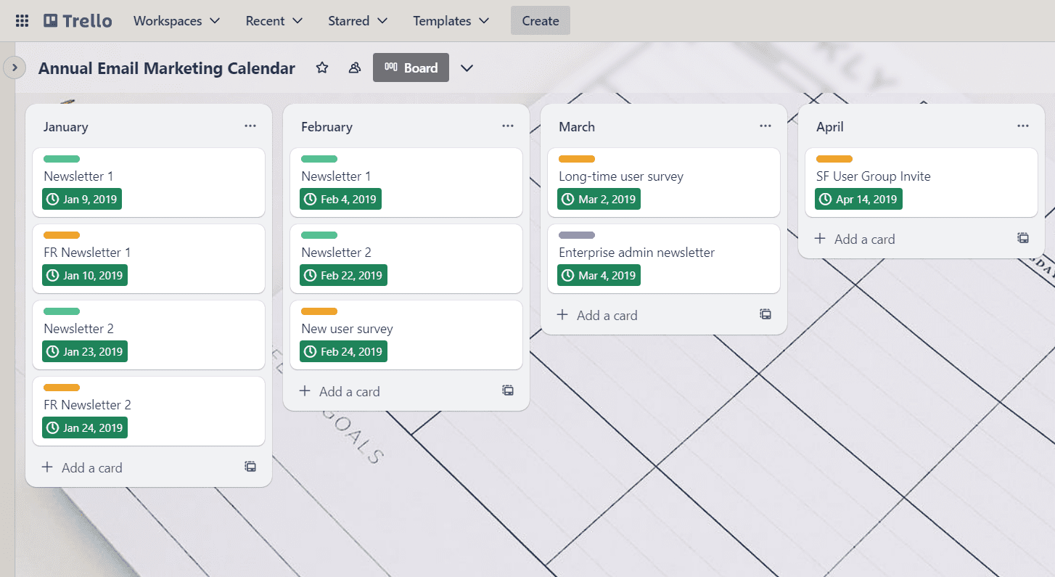Click the green label on Newsletter 2
This screenshot has width=1055, height=577.
click(62, 310)
